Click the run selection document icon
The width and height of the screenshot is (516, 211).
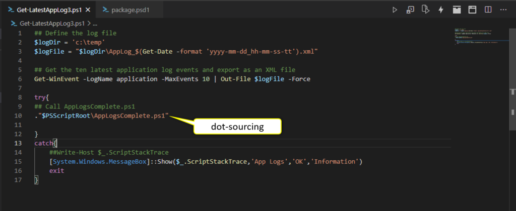pos(426,10)
